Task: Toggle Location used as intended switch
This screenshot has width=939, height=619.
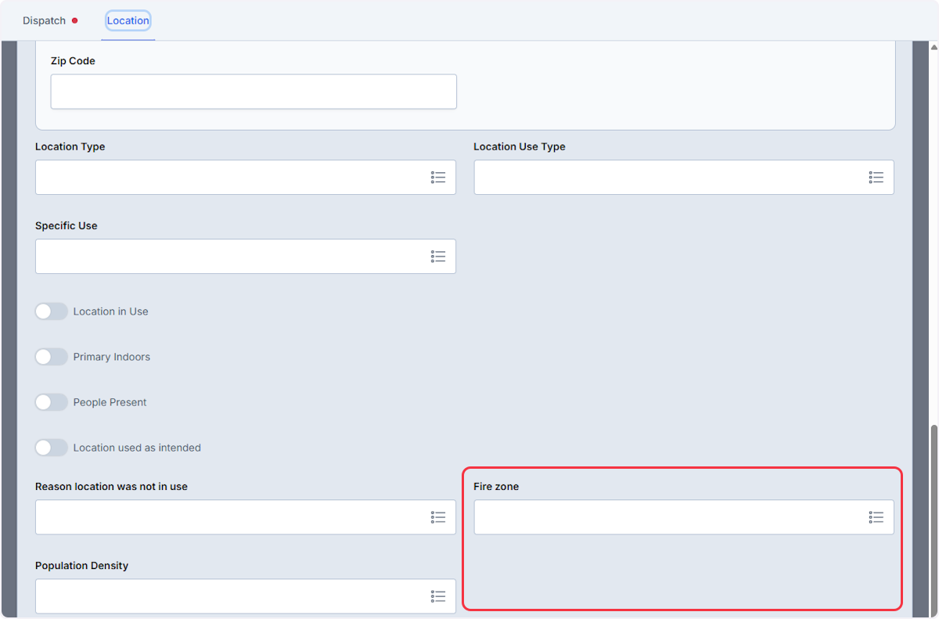Action: pyautogui.click(x=52, y=448)
